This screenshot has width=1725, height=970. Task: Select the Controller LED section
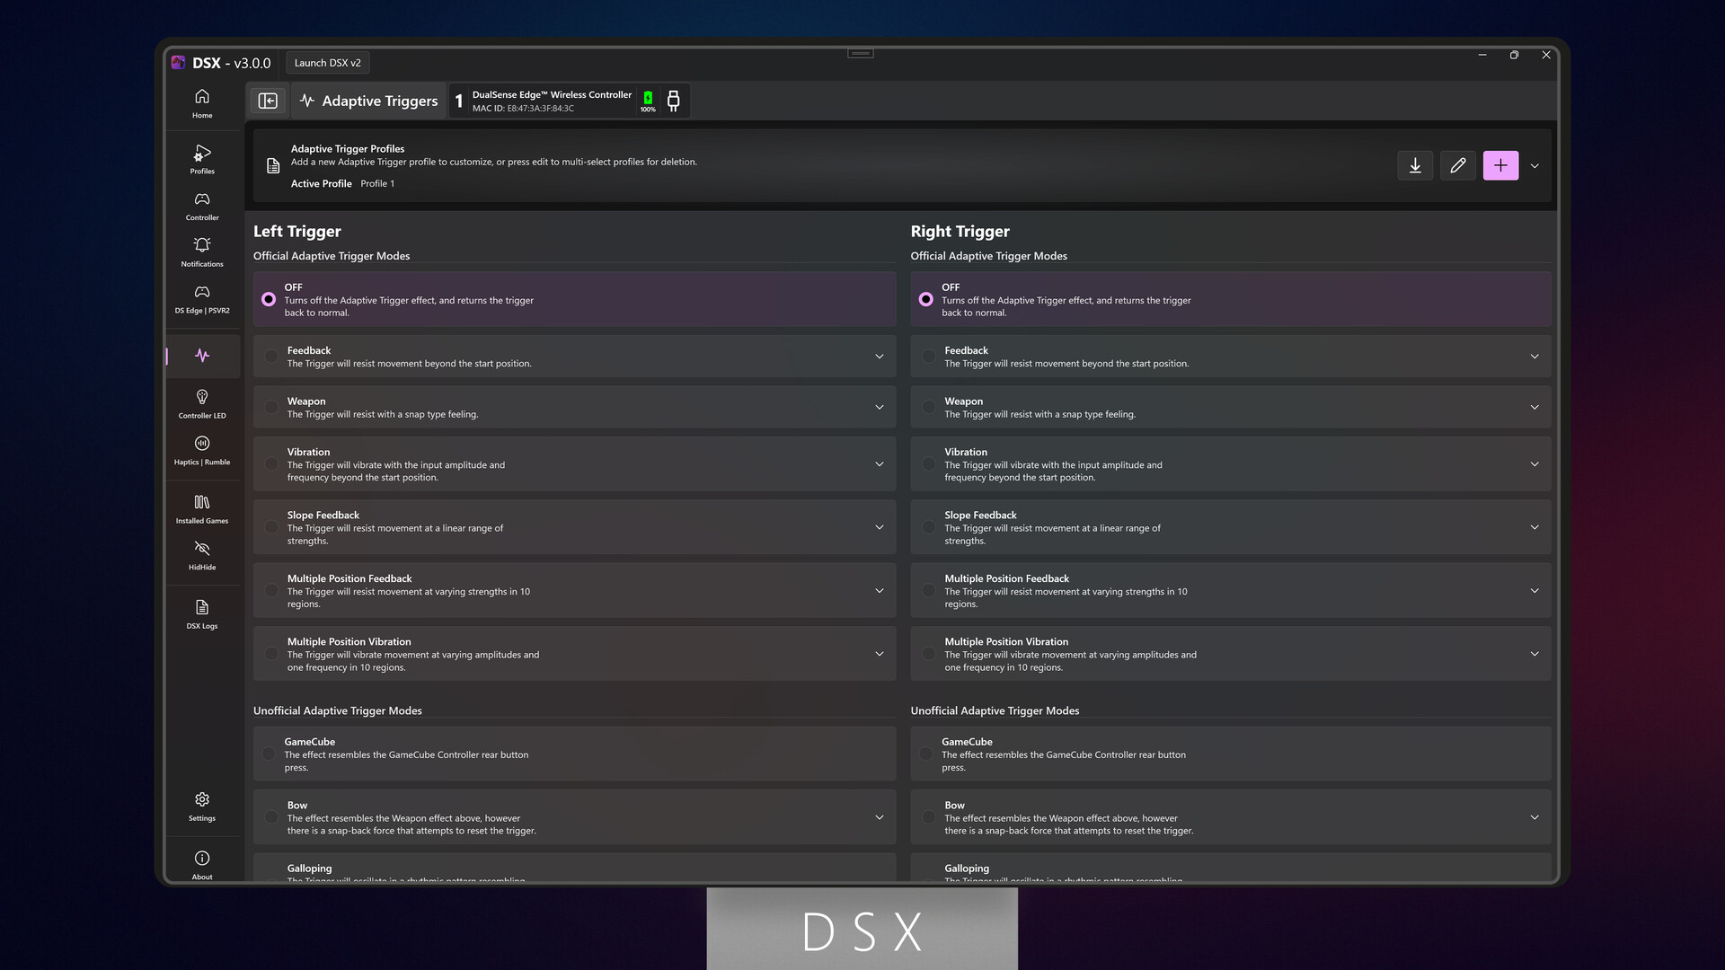[201, 403]
